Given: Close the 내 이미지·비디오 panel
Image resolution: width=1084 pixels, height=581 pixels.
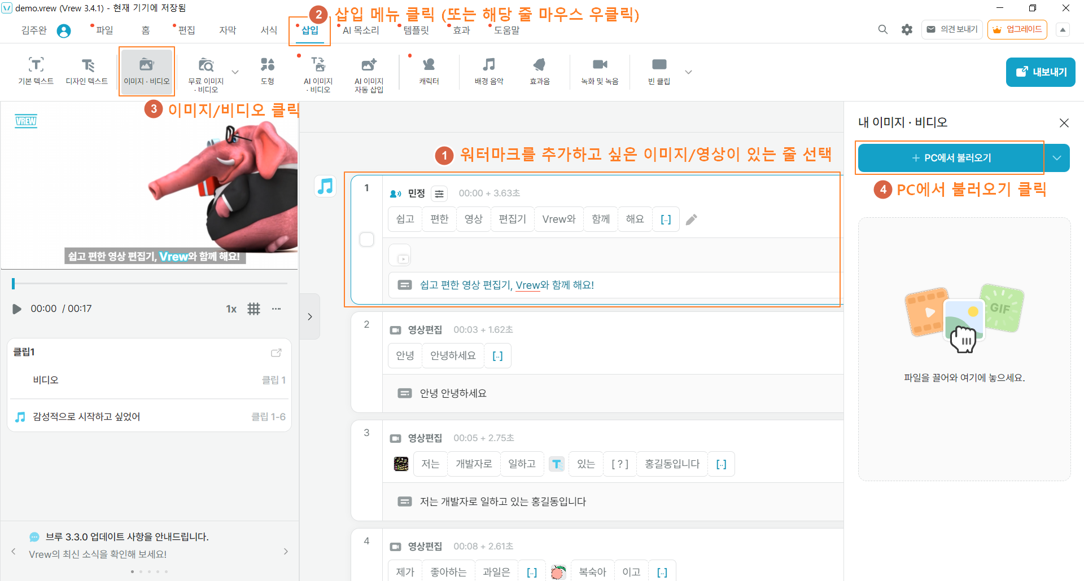Looking at the screenshot, I should click(x=1064, y=122).
